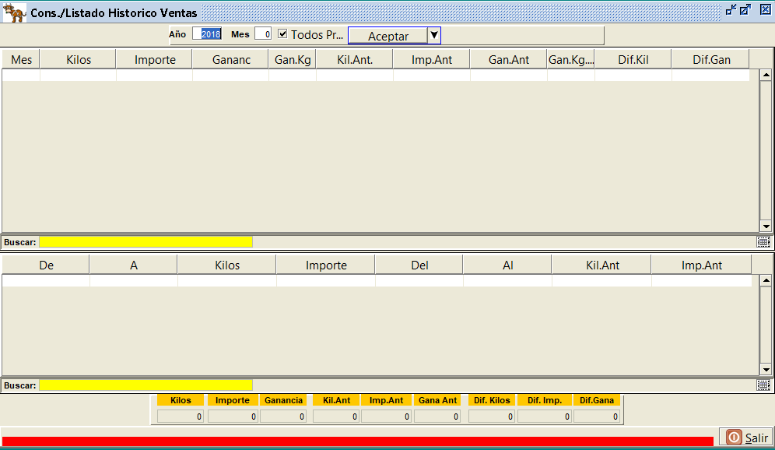This screenshot has height=450, width=775.
Task: Click the Del column header
Action: [419, 265]
